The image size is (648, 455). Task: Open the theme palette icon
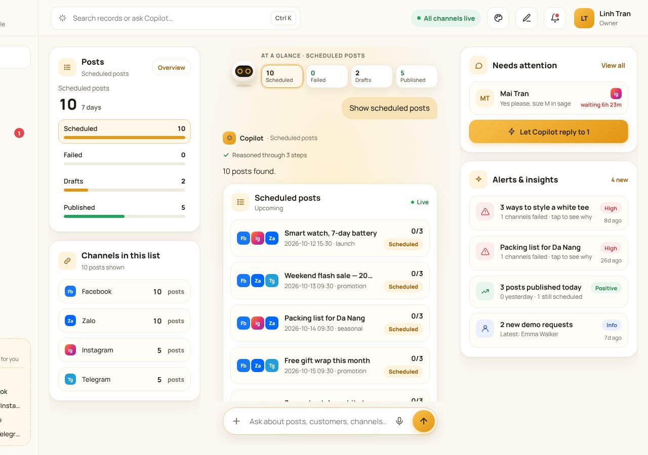[x=498, y=18]
